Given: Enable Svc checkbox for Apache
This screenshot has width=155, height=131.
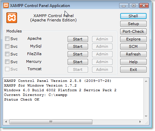Looking at the screenshot, I should pyautogui.click(x=7, y=39).
